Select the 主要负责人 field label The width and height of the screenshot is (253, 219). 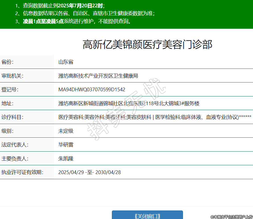coord(15,158)
